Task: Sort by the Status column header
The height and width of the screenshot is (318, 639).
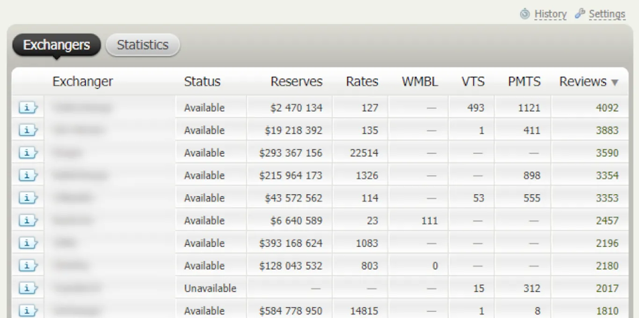Action: tap(202, 82)
